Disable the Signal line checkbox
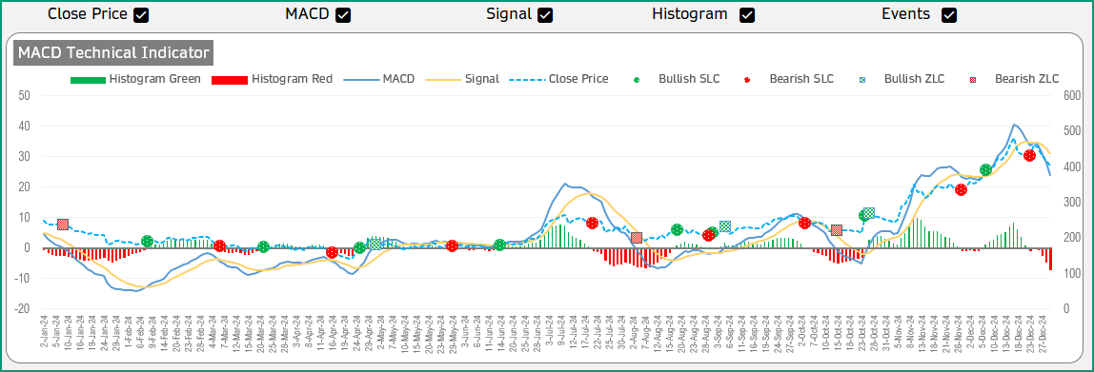Viewport: 1094px width, 372px height. [x=546, y=14]
